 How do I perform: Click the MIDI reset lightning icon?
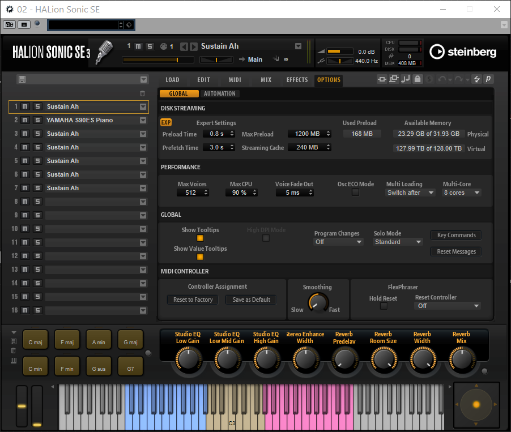(476, 79)
